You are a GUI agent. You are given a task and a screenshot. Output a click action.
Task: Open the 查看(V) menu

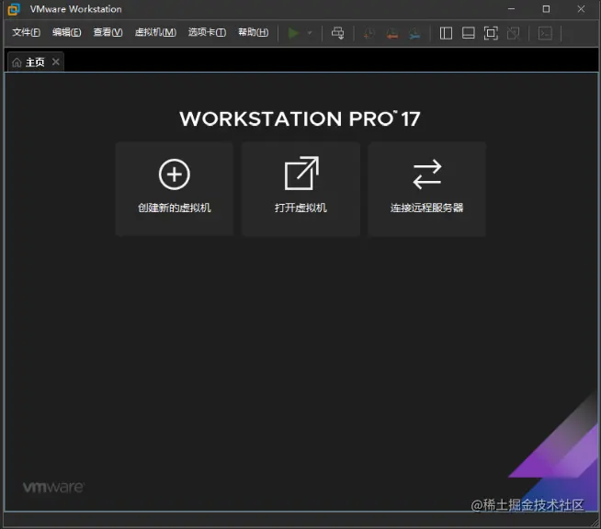click(x=108, y=32)
